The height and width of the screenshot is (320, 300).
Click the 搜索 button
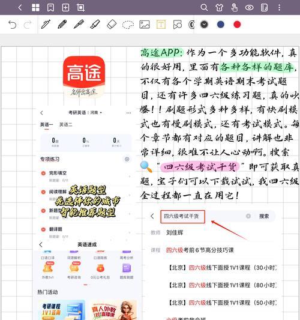(264, 216)
